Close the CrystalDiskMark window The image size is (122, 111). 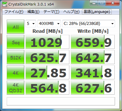click(x=113, y=3)
